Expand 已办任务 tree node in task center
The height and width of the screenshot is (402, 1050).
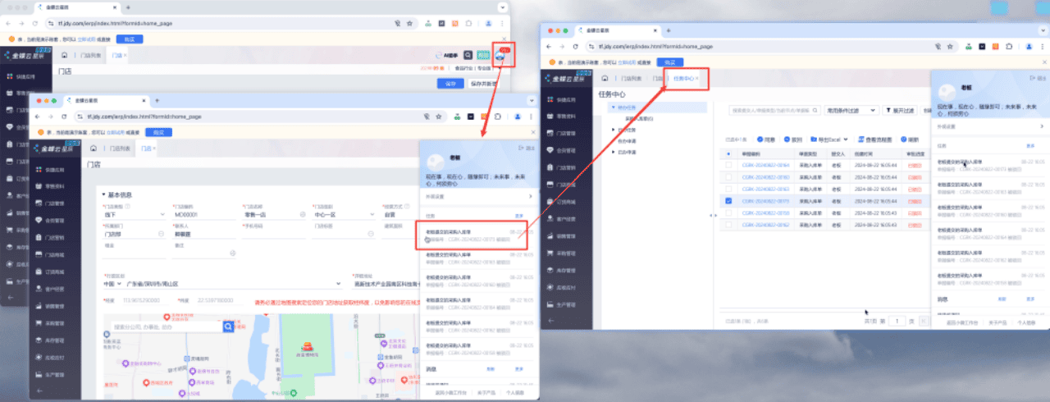pyautogui.click(x=614, y=130)
